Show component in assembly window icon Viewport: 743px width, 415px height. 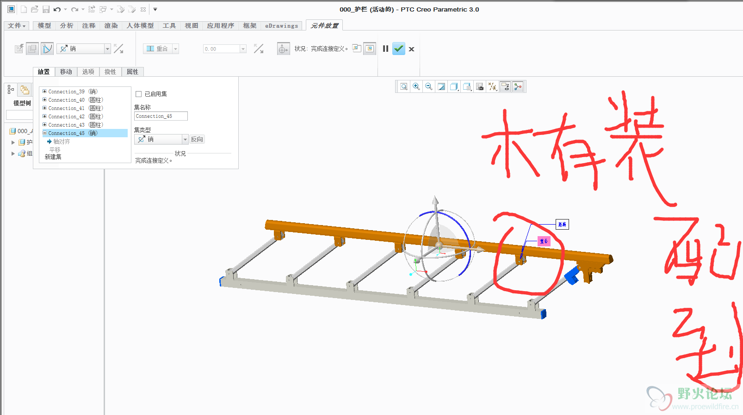click(370, 49)
